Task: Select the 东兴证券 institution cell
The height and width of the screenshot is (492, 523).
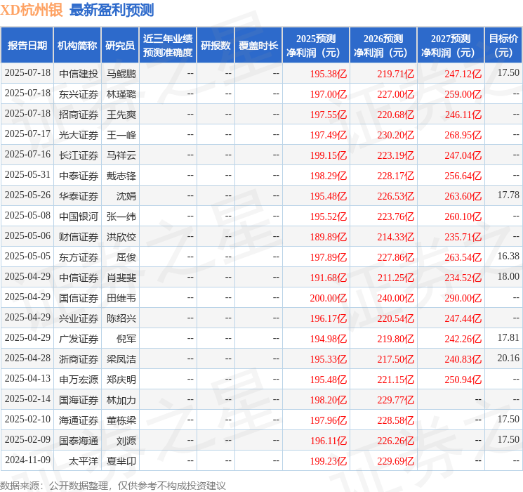Action: point(79,94)
